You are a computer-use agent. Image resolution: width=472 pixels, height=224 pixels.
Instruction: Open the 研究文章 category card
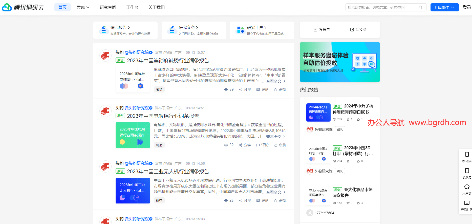194,30
